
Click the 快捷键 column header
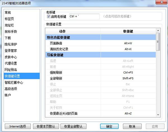128,31
